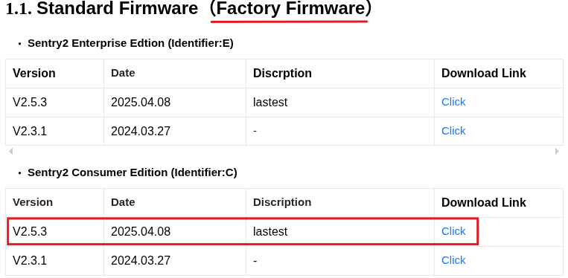
Task: Download Consumer Edition V2.5.3 via highlighted Click link
Action: [x=453, y=231]
